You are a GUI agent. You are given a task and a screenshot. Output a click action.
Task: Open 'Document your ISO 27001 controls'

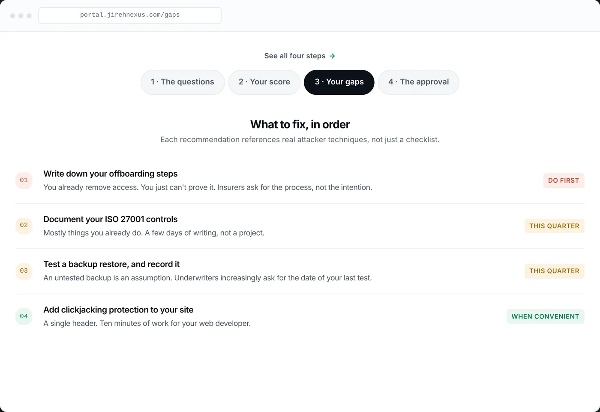click(111, 219)
